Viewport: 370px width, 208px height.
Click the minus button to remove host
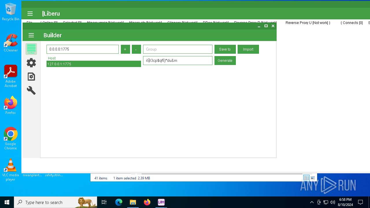[136, 49]
